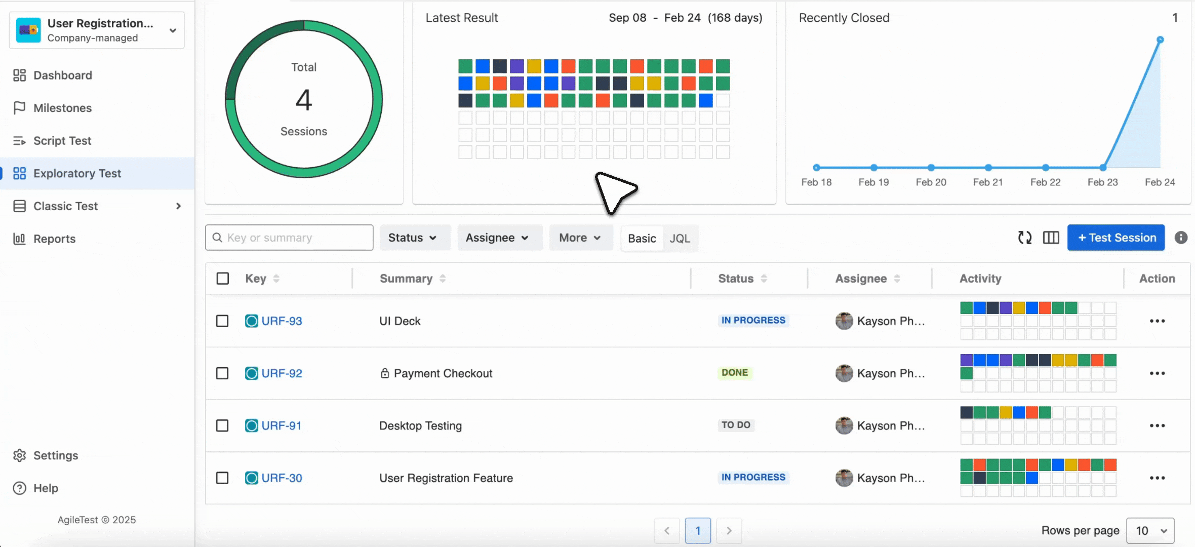Open actions menu for URF-93 row
Viewport: 1195px width, 547px height.
(1157, 321)
